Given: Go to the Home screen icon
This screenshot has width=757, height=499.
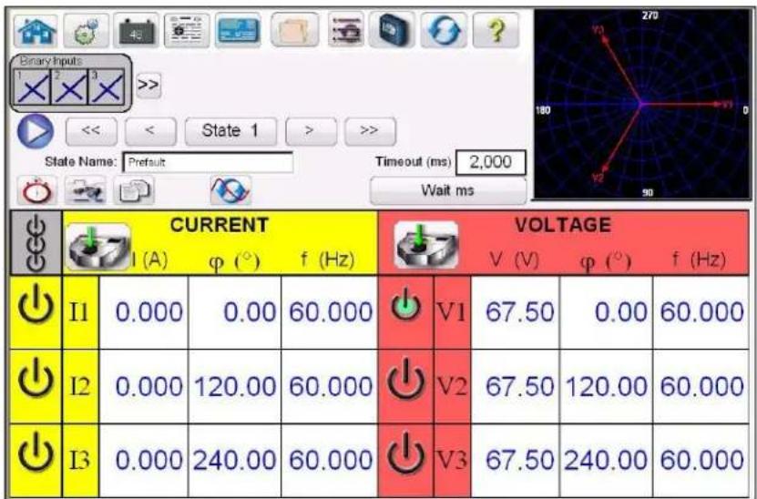Looking at the screenshot, I should coord(36,31).
